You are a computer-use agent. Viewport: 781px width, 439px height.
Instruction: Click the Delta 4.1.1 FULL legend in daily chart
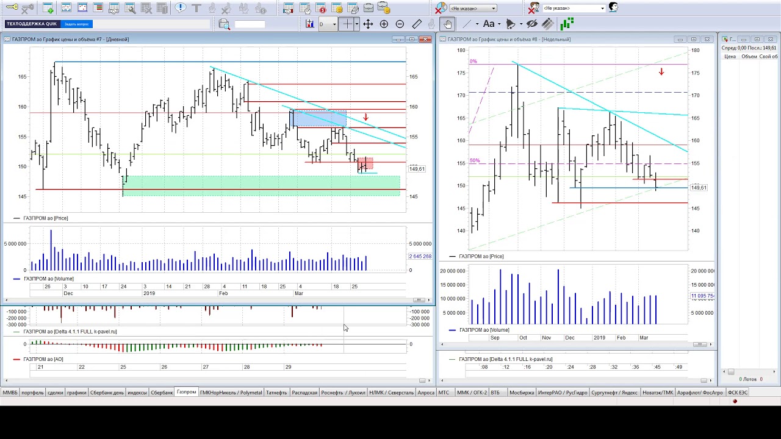[70, 332]
